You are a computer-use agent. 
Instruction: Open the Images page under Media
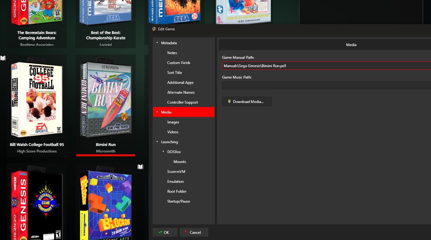tap(173, 122)
